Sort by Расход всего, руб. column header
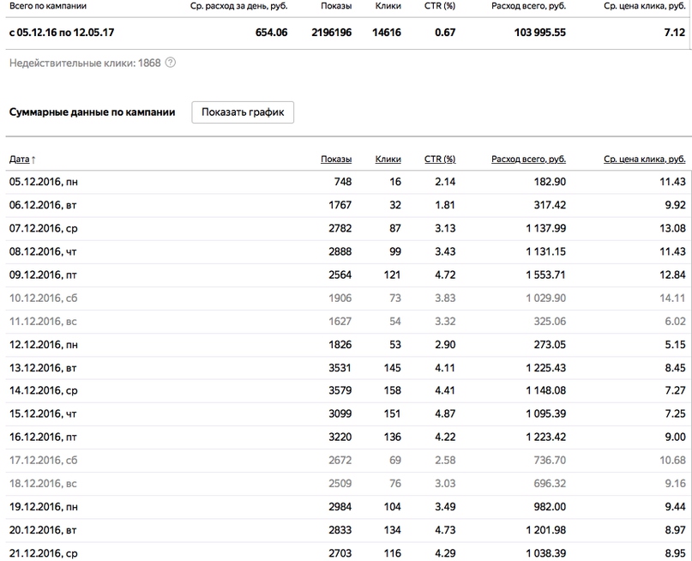 tap(528, 159)
